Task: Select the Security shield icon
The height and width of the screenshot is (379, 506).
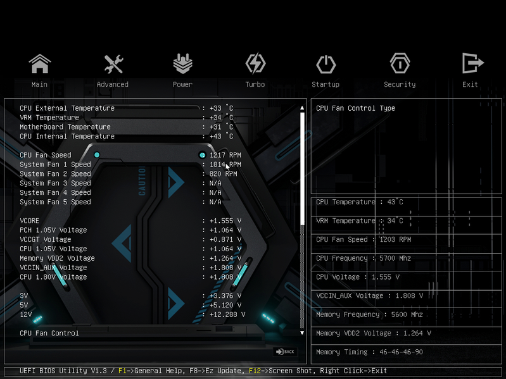Action: [x=400, y=63]
